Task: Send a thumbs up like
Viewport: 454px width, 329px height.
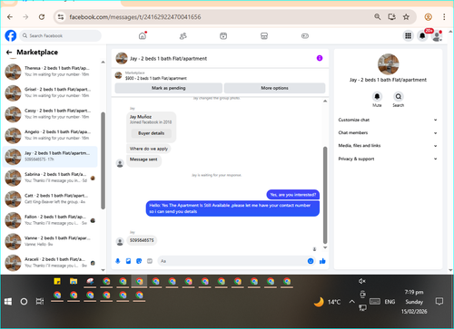Action: point(322,261)
